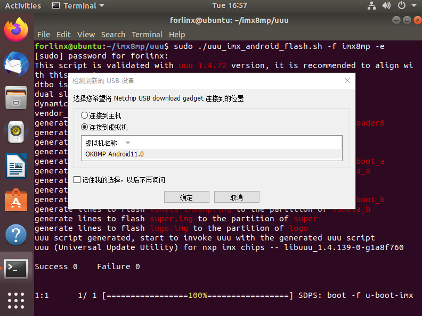Click the Terminal icon in the dock
422x316 pixels.
tap(16, 269)
